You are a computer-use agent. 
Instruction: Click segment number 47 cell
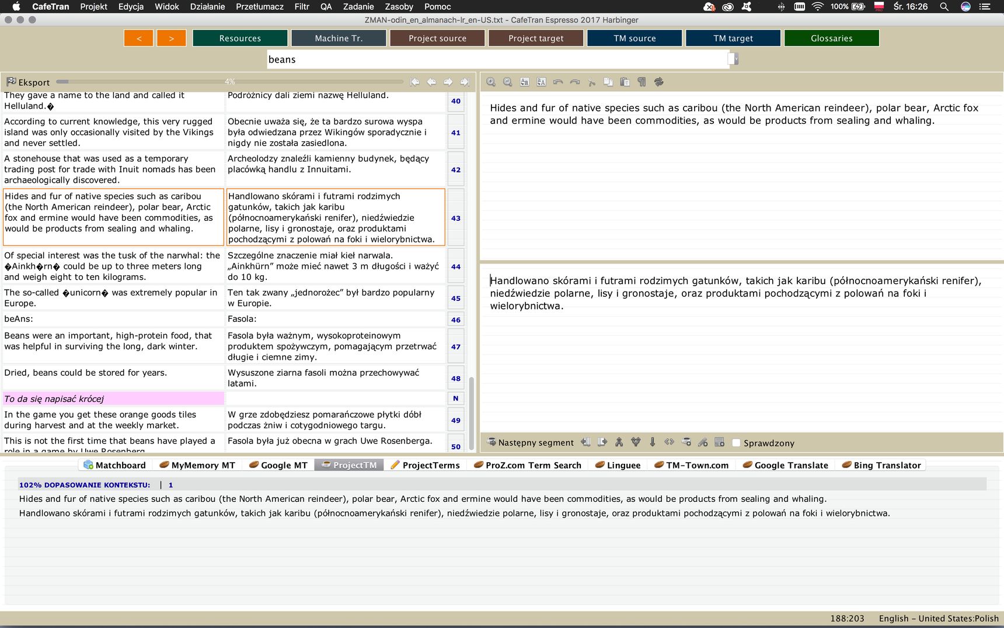point(456,346)
